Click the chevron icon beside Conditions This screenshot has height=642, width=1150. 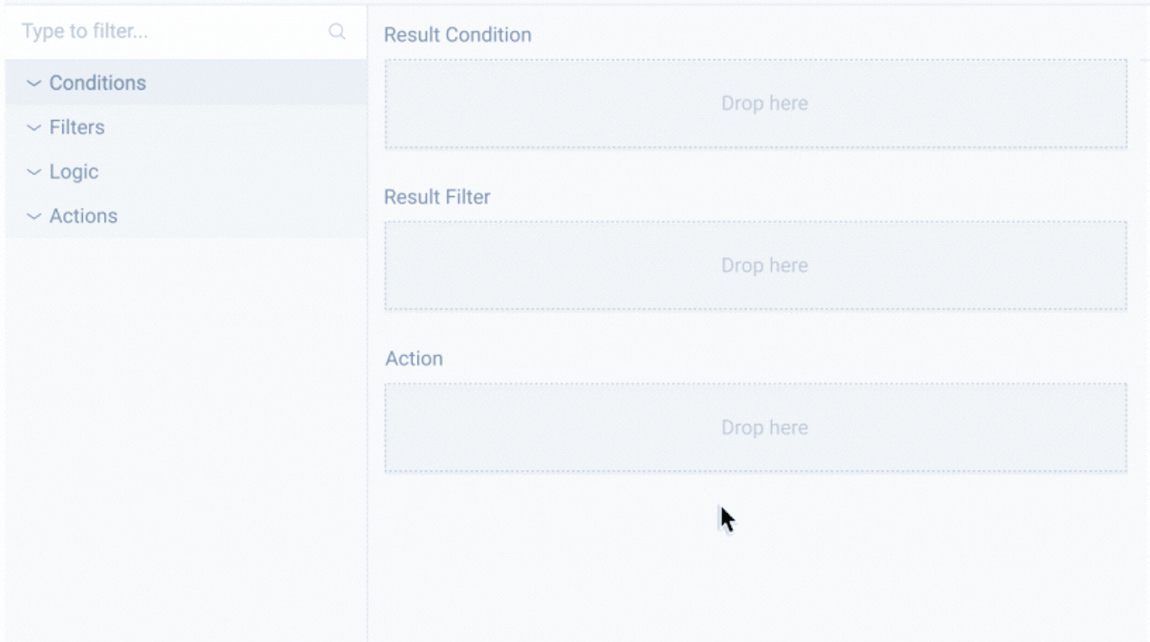click(x=34, y=83)
